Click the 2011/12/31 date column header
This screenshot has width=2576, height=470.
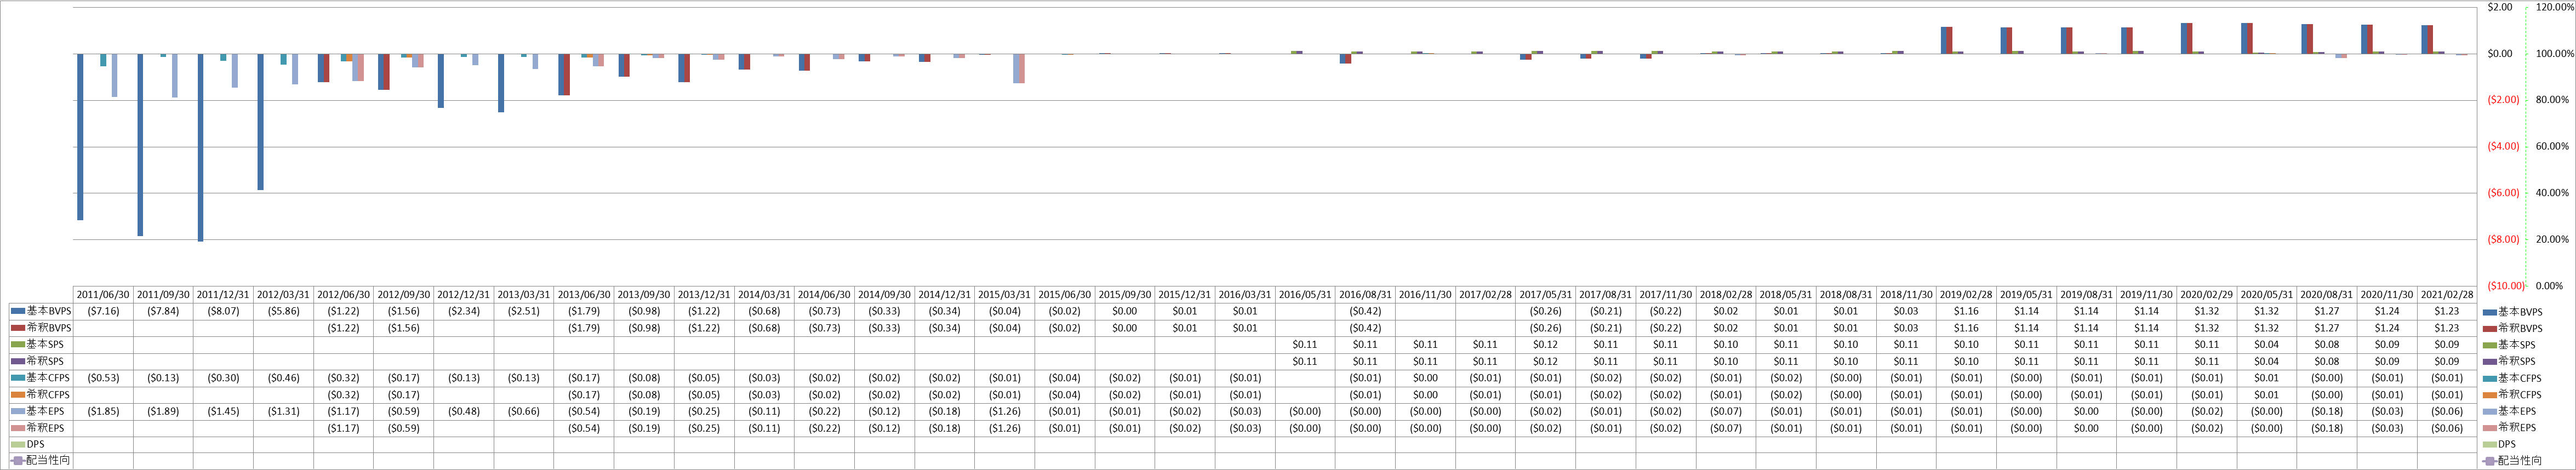point(224,295)
